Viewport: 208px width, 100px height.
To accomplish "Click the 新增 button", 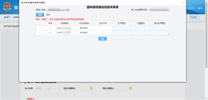I will (40, 15).
